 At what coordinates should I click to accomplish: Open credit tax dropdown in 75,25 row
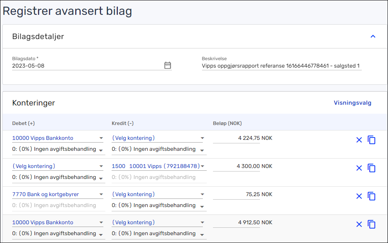tap(158, 205)
